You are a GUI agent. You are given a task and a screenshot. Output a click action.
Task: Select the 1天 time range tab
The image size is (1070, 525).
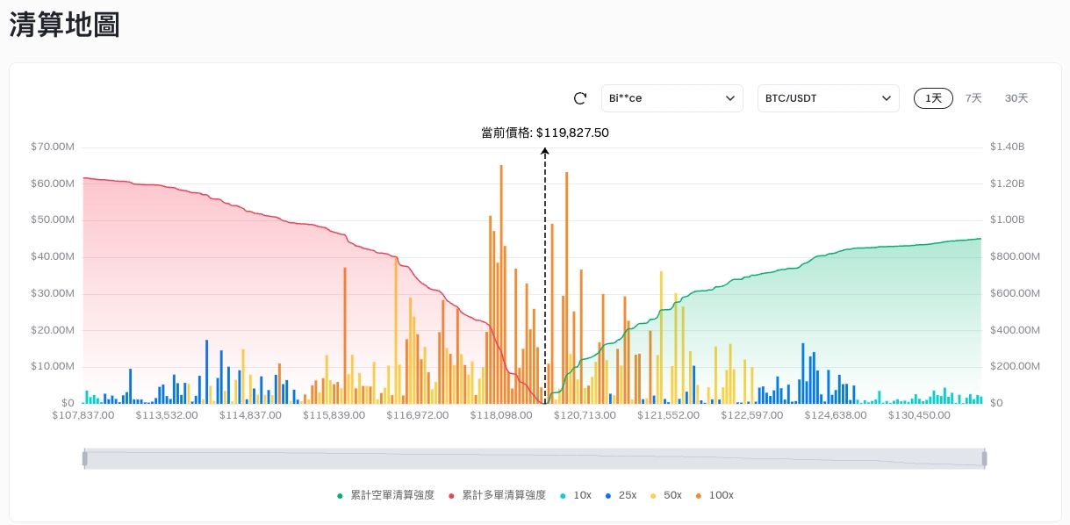pyautogui.click(x=933, y=98)
